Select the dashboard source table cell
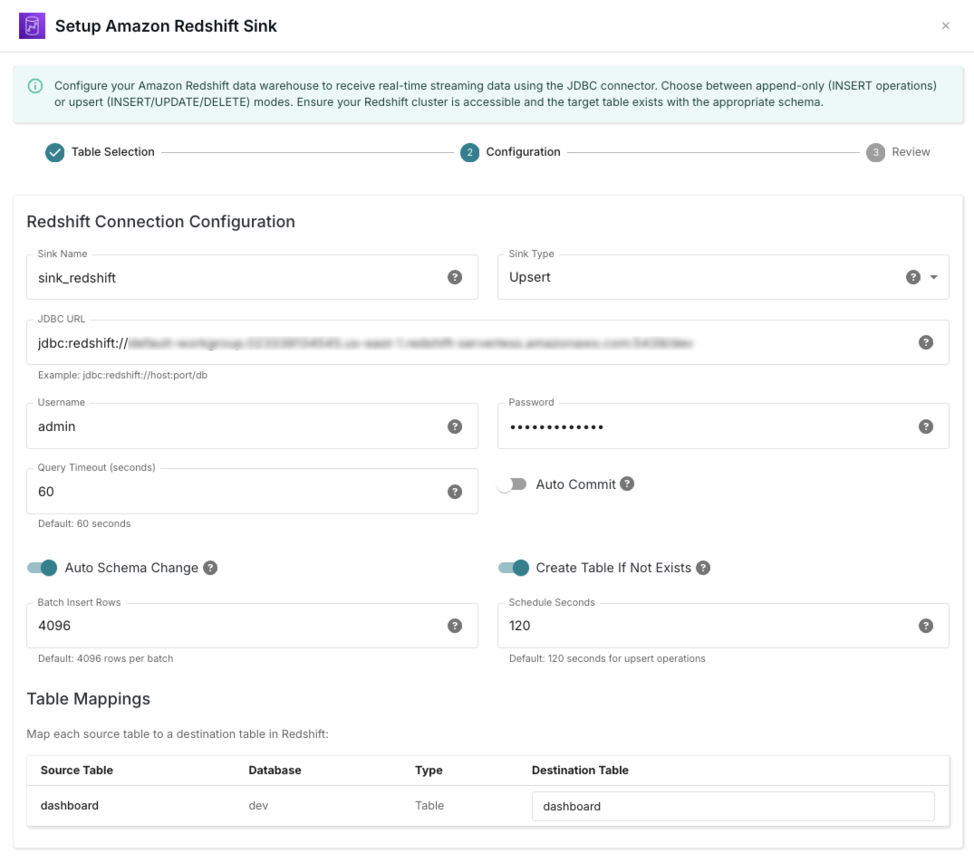This screenshot has width=974, height=862. (x=70, y=806)
